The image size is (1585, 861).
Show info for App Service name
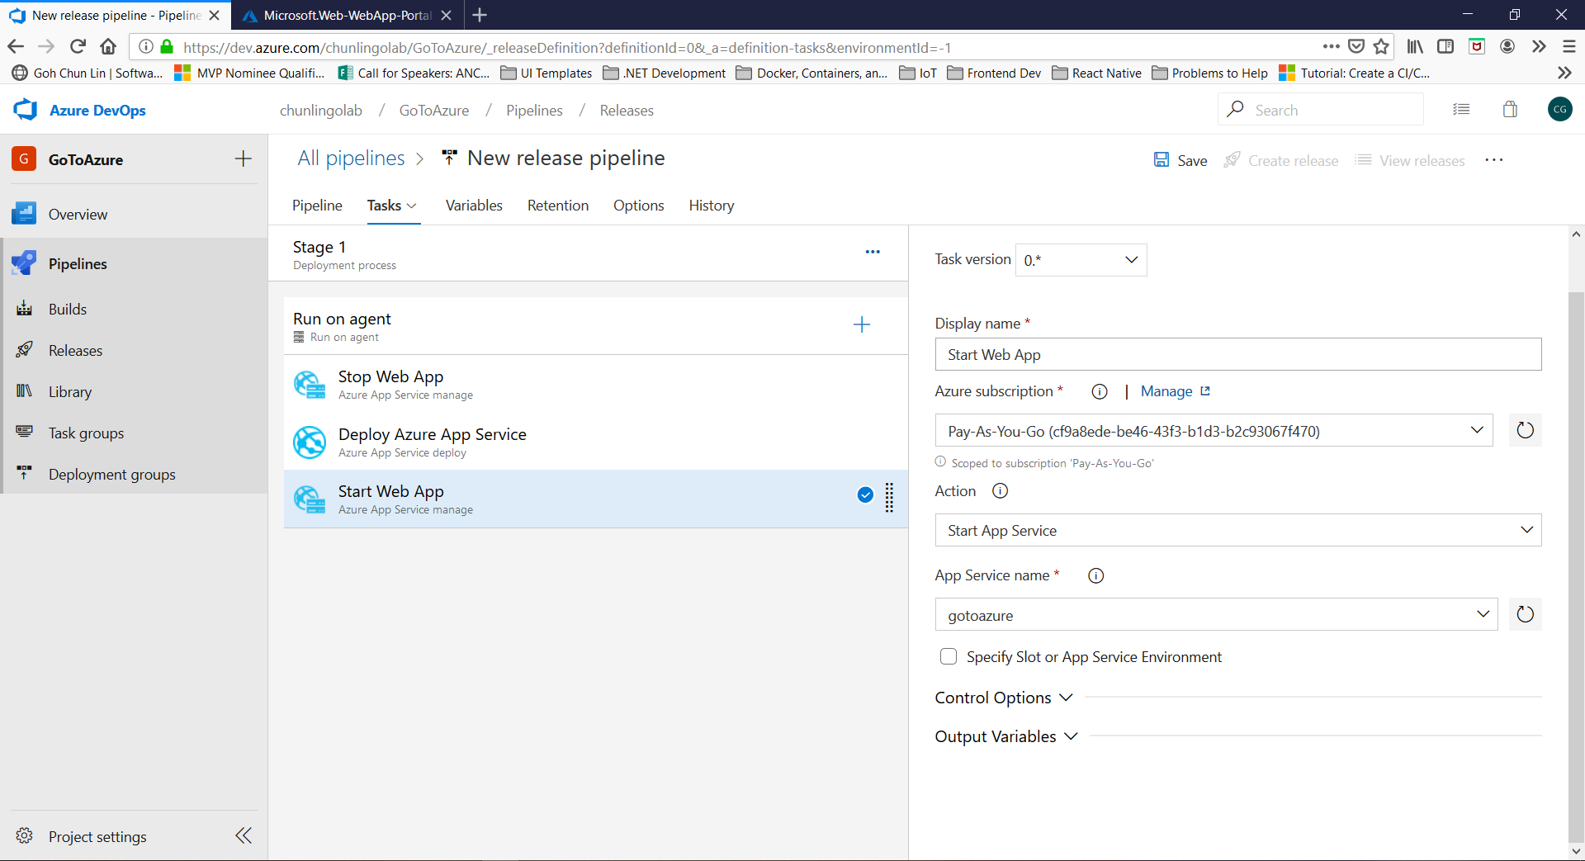1096,576
